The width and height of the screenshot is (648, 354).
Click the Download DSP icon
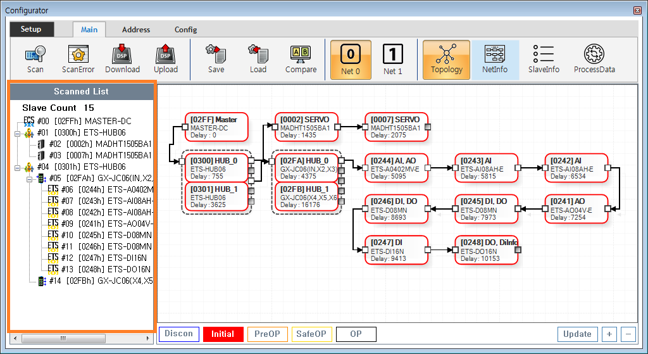122,60
